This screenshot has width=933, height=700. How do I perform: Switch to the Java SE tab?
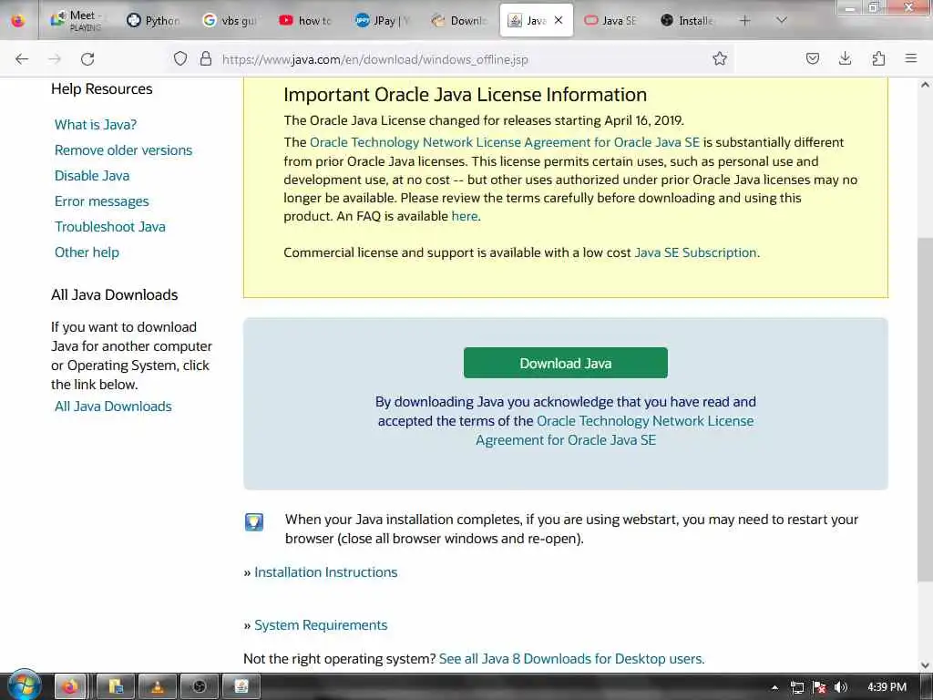point(611,20)
